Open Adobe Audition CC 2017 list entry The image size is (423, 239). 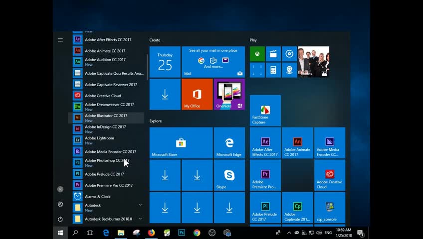[x=106, y=62]
